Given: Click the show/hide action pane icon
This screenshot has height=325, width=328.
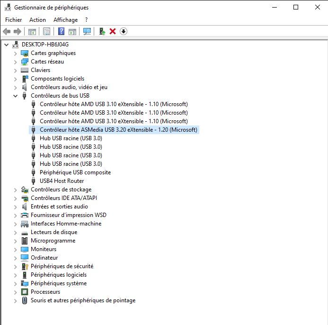Looking at the screenshot, I should 72,32.
